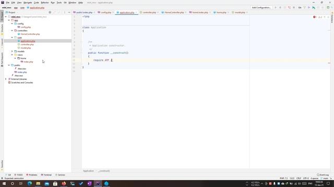Image resolution: width=334 pixels, height=187 pixels.
Task: Click the Git commit checkmark icon
Action: click(309, 7)
